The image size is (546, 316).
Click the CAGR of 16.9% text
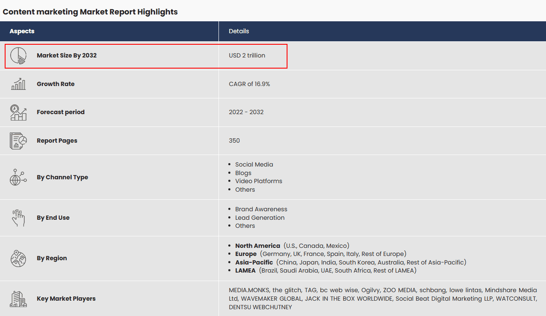coord(250,84)
